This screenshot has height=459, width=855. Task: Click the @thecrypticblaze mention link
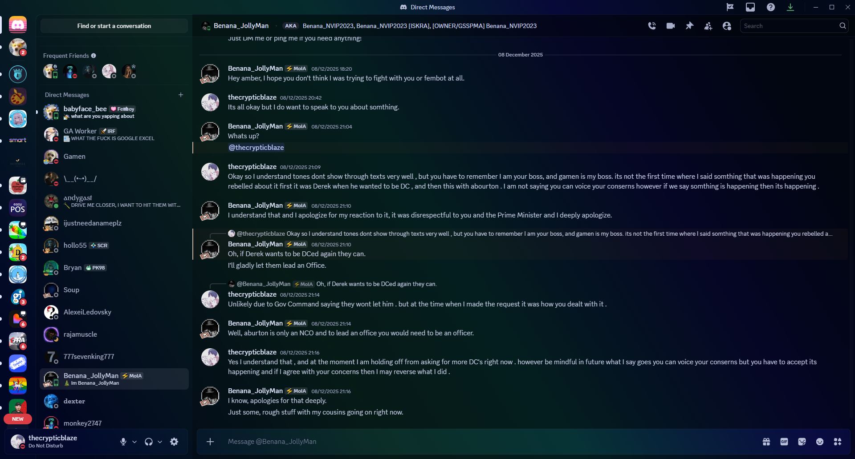click(256, 148)
